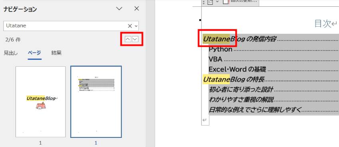Jump to the next search result
Image resolution: width=339 pixels, height=147 pixels.
tap(135, 39)
